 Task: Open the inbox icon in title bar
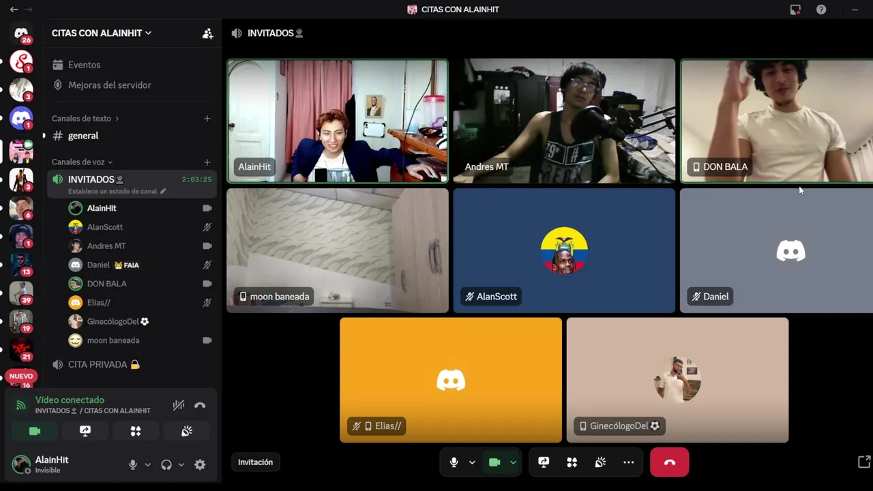pyautogui.click(x=795, y=10)
